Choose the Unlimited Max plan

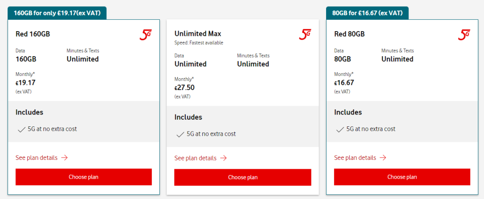[x=243, y=177]
